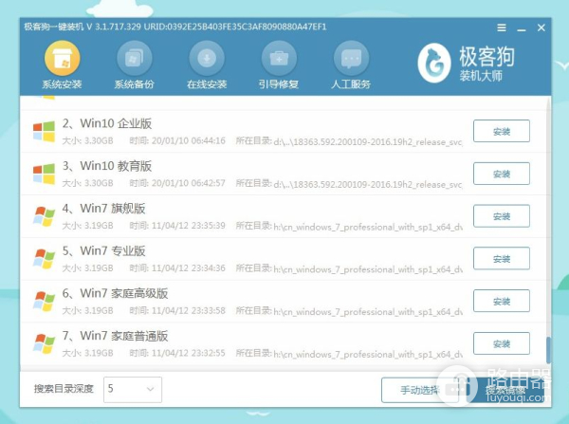Select the '4、Win7 旗舰版' title
This screenshot has height=424, width=569.
pyautogui.click(x=103, y=209)
